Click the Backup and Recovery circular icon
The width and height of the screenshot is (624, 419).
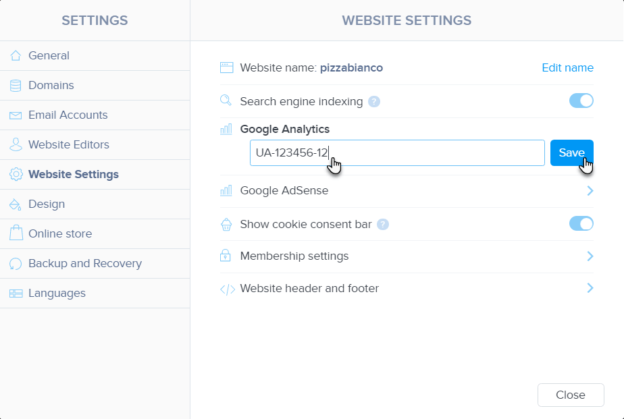(x=16, y=264)
